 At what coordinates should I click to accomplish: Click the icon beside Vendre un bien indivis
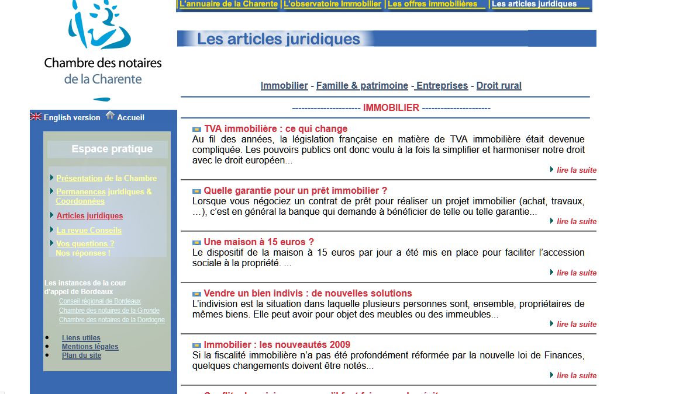coord(196,294)
